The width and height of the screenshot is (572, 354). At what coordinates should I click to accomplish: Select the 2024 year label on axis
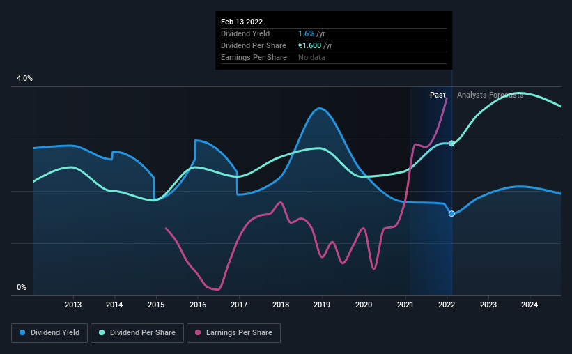click(530, 305)
